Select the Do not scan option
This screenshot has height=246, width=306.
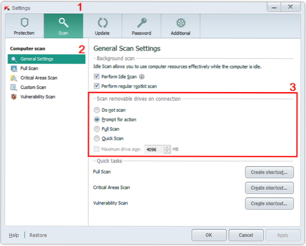tap(97, 110)
